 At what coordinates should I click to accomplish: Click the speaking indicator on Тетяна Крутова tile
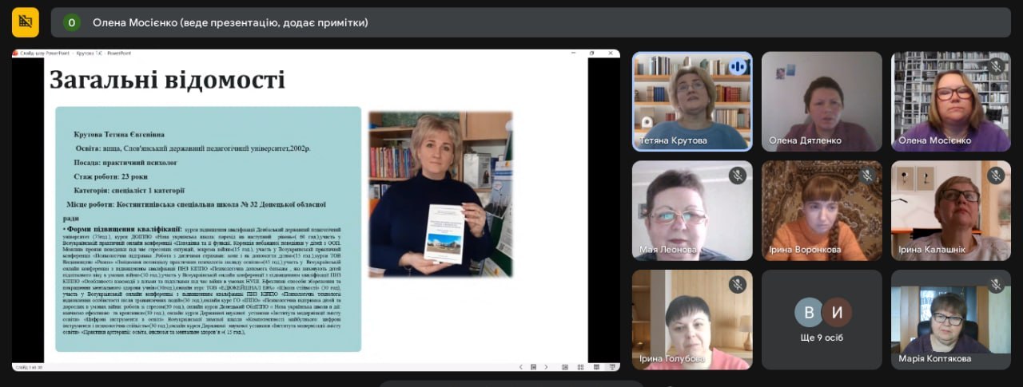[x=737, y=66]
